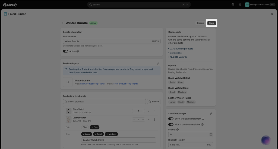Viewport: 278px width, 149px height.
Task: Increase Black Watch quantity with plus
Action: (143, 111)
